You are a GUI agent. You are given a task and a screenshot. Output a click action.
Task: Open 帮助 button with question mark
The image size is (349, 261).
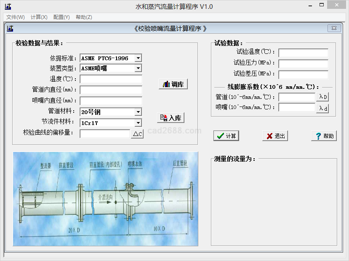pyautogui.click(x=324, y=136)
